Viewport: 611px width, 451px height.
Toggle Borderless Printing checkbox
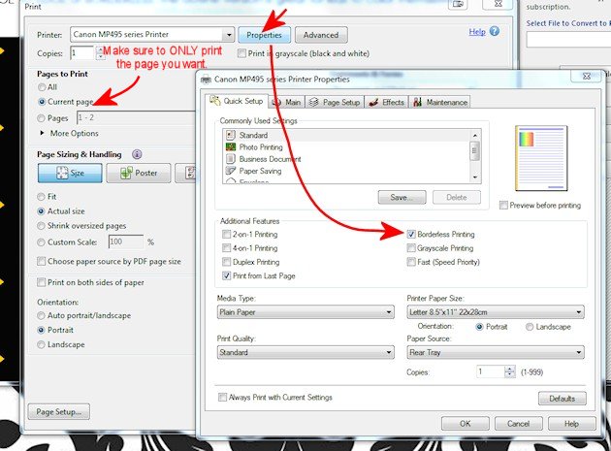point(411,235)
